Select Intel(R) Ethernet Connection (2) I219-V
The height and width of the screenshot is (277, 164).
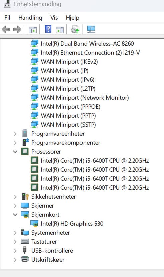90,53
